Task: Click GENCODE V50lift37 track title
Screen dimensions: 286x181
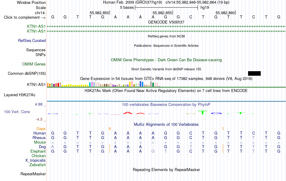Action: click(166, 22)
